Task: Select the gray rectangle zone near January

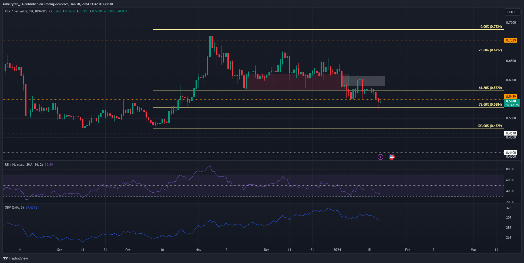Action: (363, 81)
